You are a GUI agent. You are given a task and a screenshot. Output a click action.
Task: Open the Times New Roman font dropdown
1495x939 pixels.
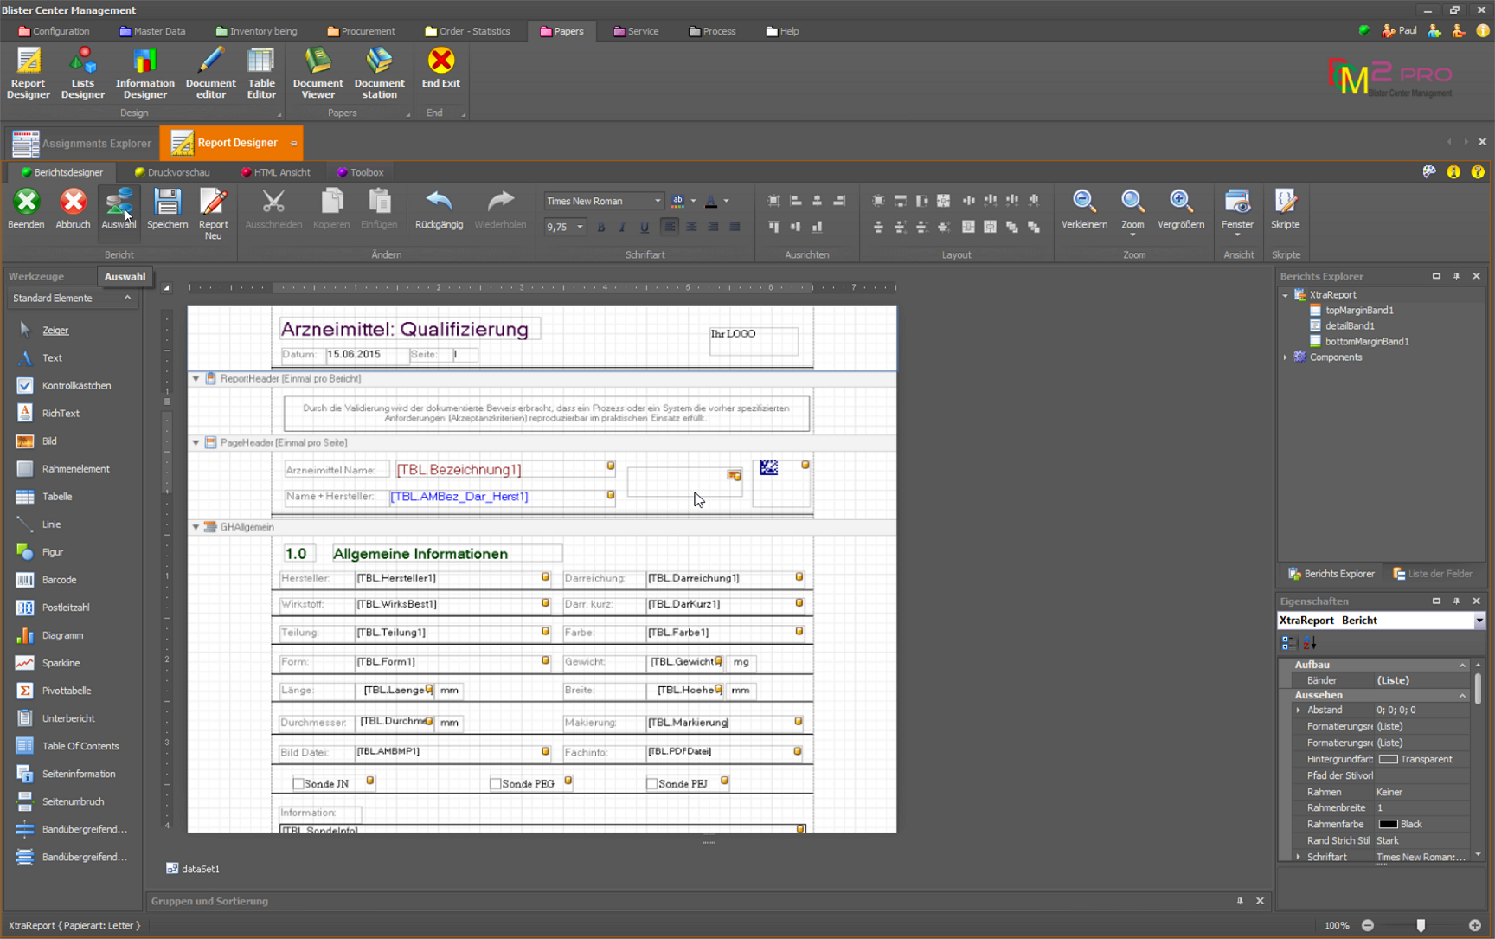pyautogui.click(x=658, y=201)
